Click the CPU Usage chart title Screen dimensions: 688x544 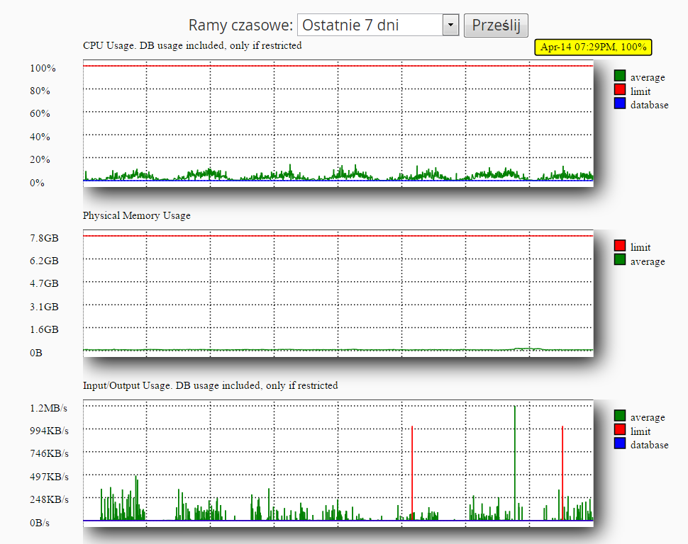tap(192, 45)
